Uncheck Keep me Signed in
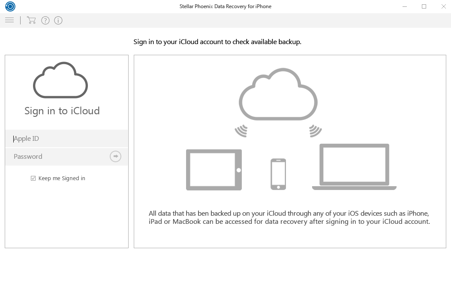451x294 pixels. (33, 178)
